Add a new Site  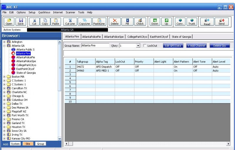click(28, 144)
